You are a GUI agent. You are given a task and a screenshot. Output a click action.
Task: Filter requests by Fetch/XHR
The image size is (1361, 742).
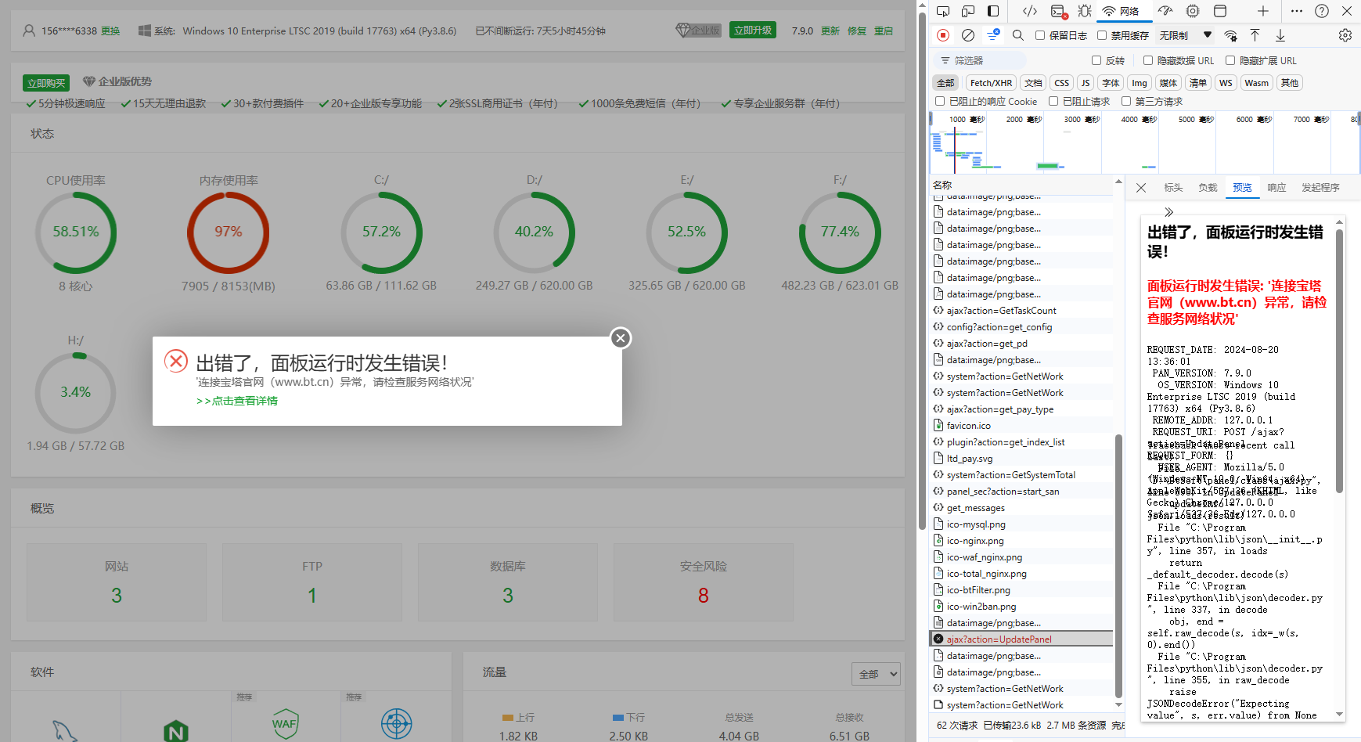click(x=991, y=83)
